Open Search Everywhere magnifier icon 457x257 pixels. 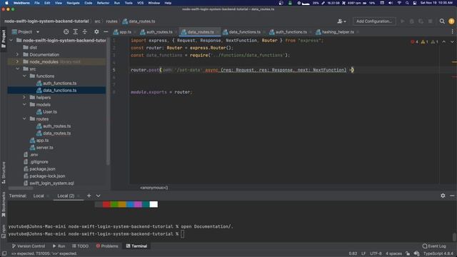click(x=442, y=21)
